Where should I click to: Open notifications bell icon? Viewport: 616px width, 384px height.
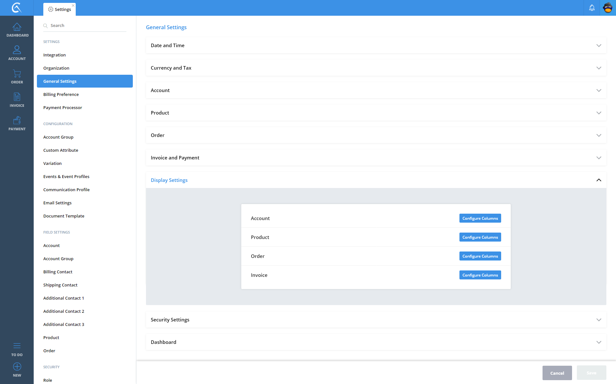coord(592,8)
